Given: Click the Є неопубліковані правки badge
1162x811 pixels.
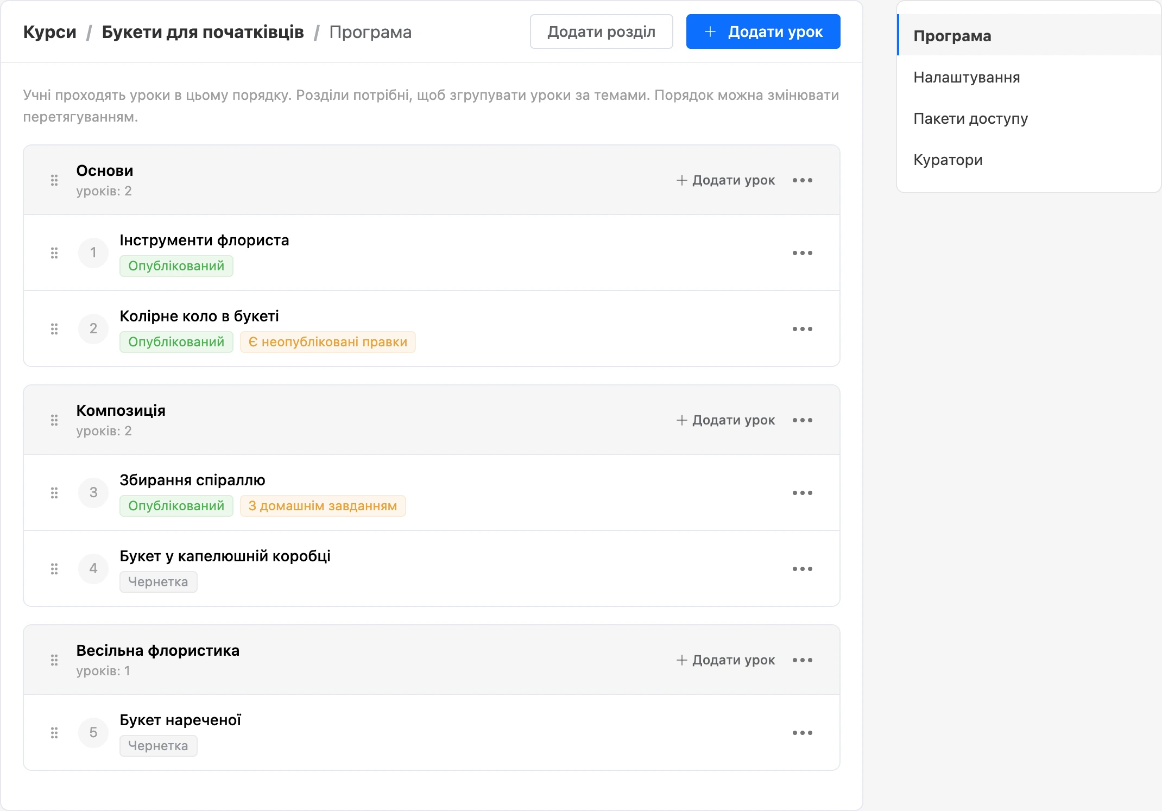Looking at the screenshot, I should (x=327, y=342).
